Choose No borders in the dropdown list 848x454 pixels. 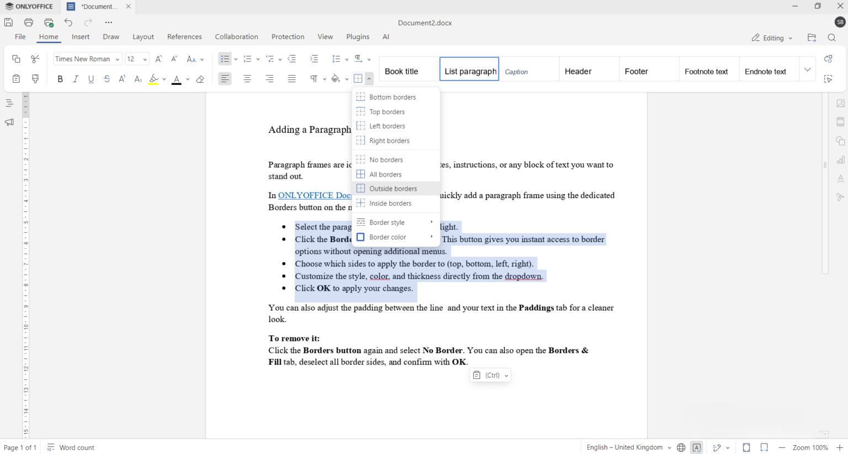[x=386, y=159]
